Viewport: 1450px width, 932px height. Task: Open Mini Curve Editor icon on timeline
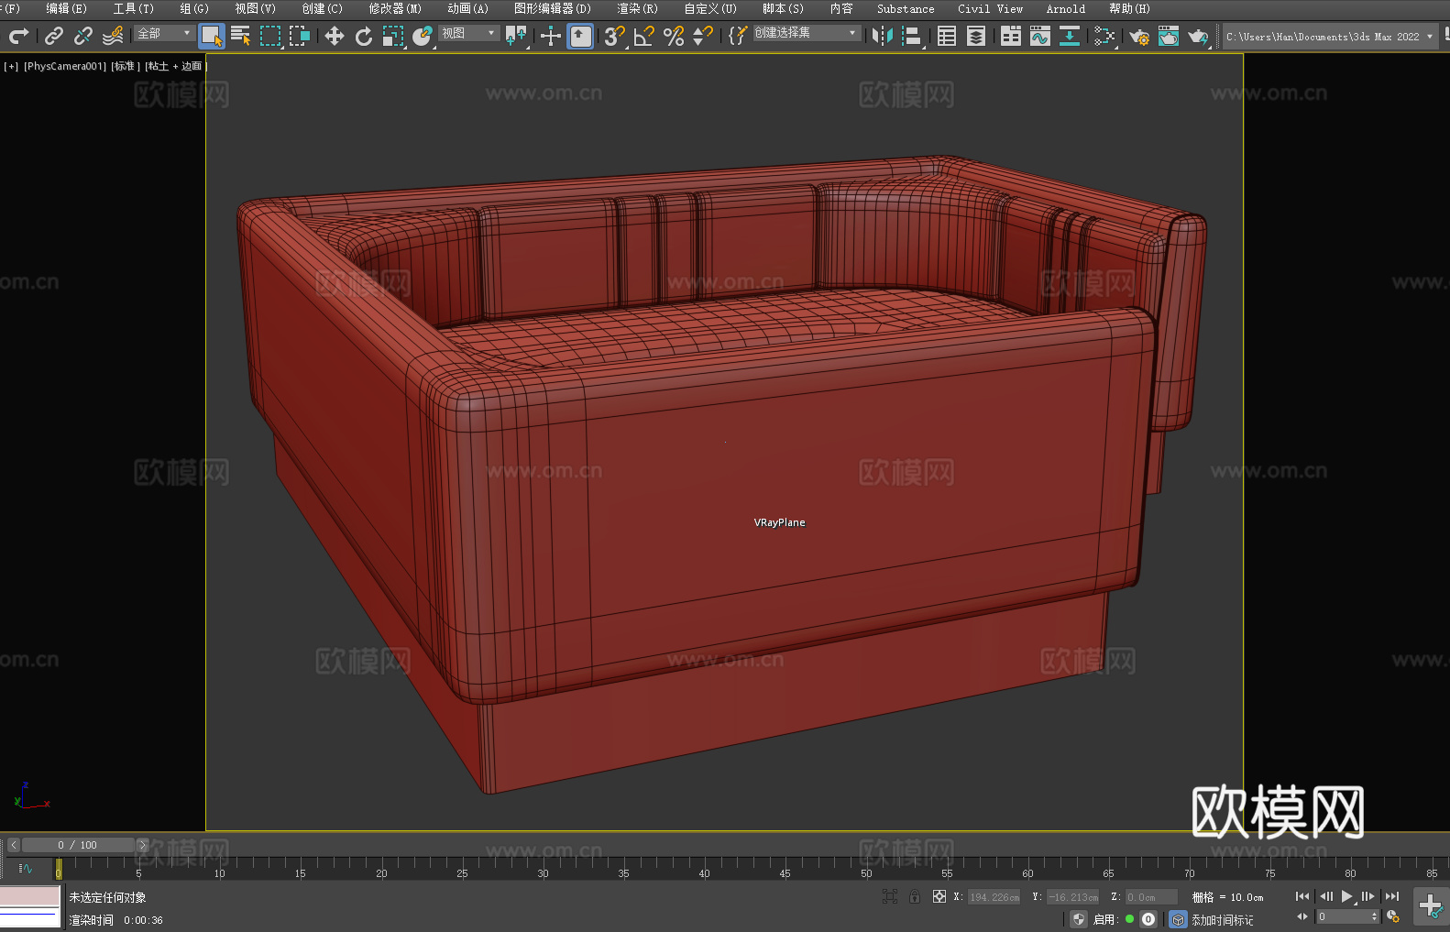click(x=26, y=868)
